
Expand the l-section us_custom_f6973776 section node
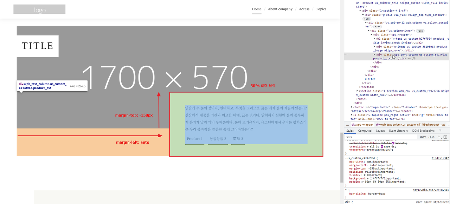coord(357,91)
